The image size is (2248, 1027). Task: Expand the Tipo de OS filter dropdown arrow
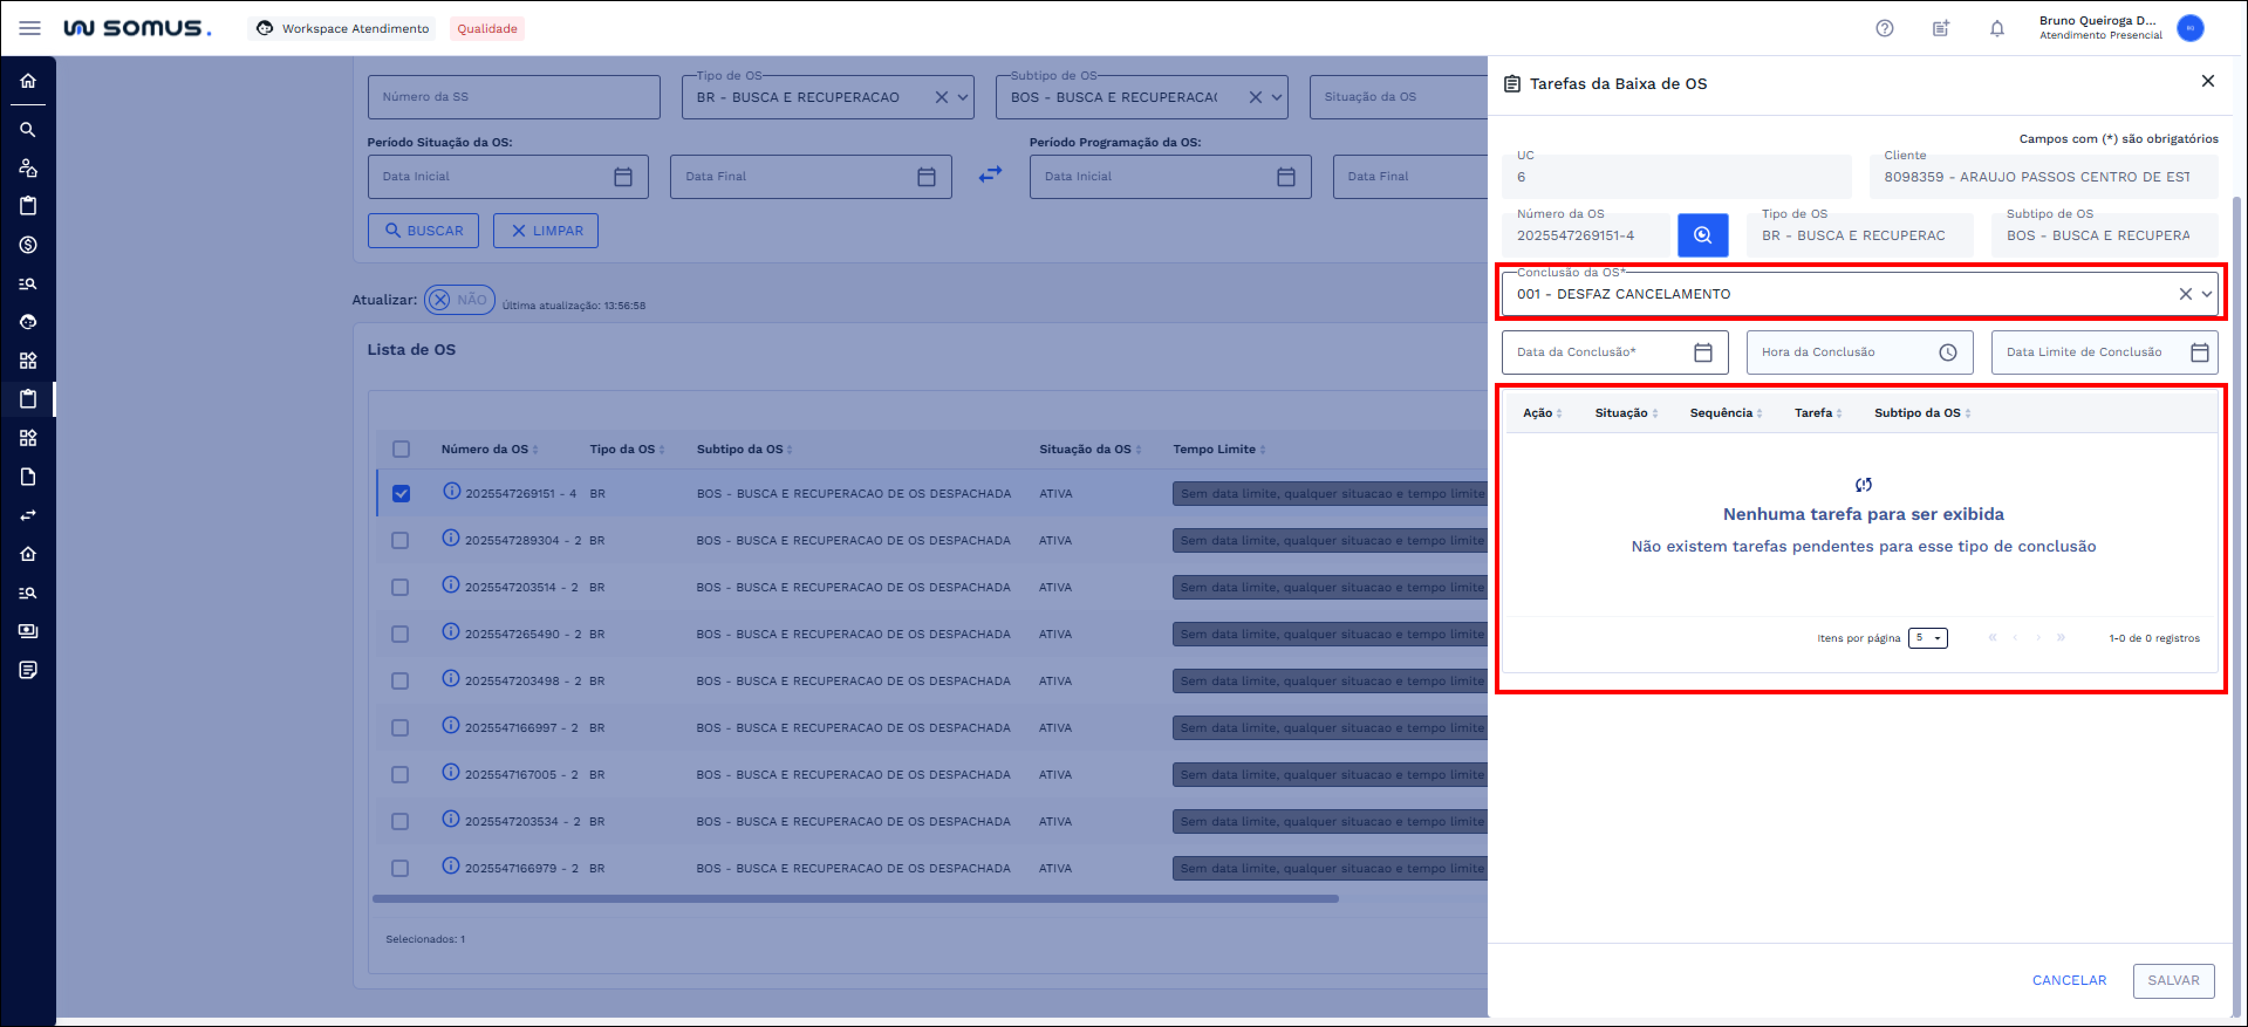pos(962,97)
